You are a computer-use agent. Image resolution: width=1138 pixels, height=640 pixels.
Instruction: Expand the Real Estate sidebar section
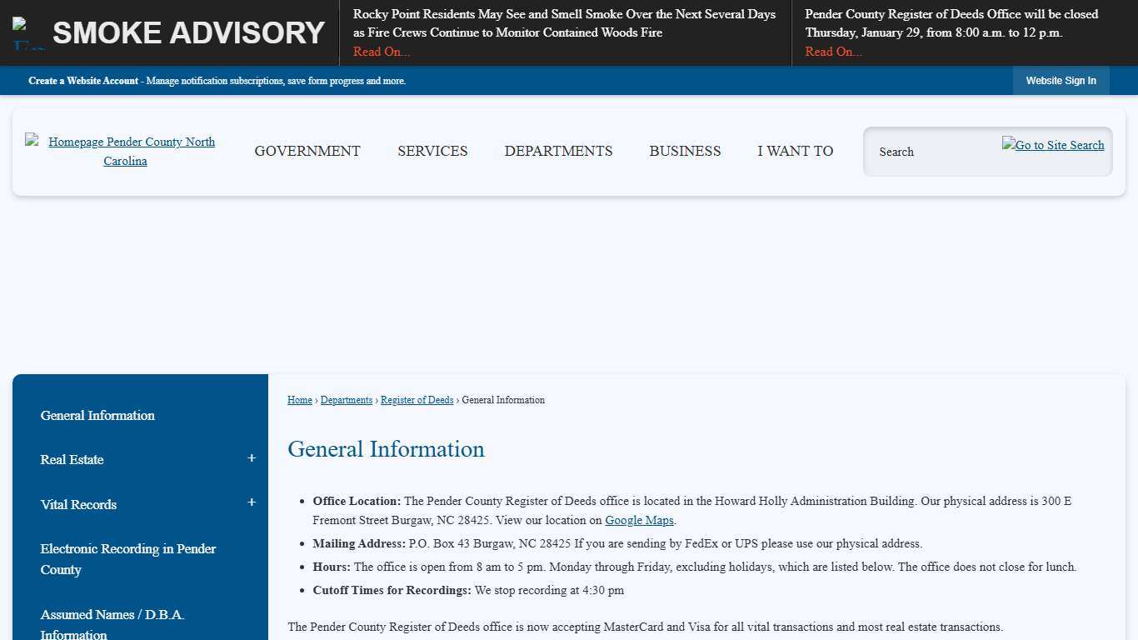click(x=251, y=458)
